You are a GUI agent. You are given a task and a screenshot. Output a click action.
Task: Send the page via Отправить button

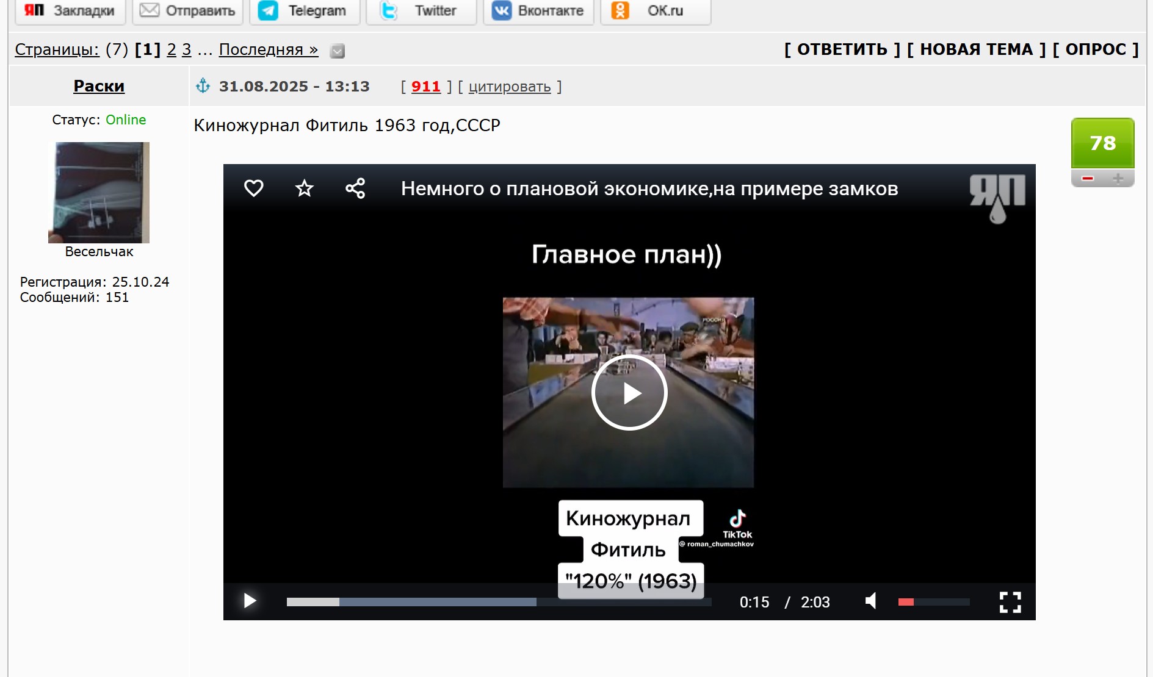(x=188, y=11)
